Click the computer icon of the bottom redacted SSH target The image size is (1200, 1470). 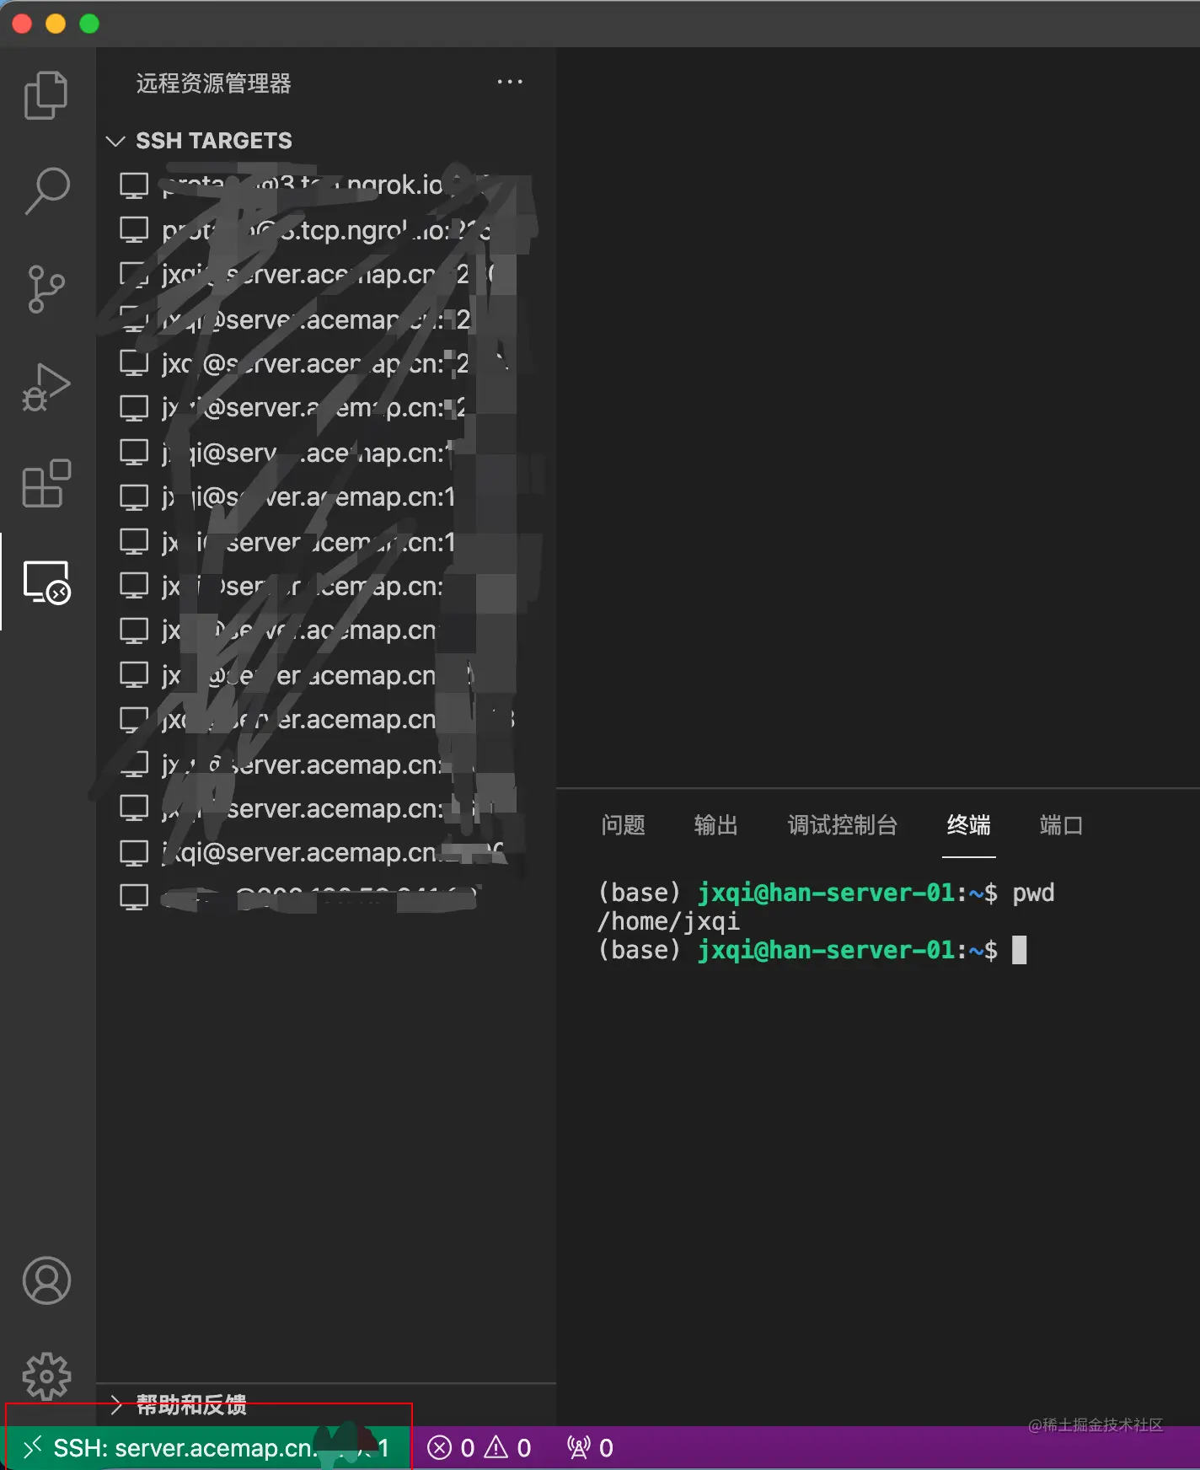click(x=134, y=897)
